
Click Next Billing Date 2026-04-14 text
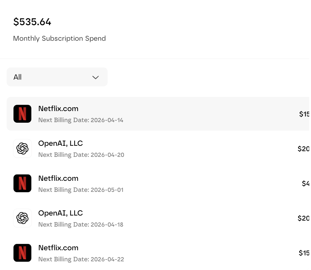click(81, 120)
